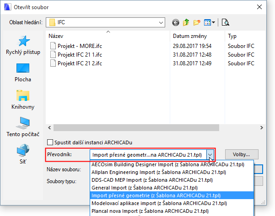Open Síť network location
Image resolution: width=275 pixels, height=216 pixels.
pyautogui.click(x=23, y=154)
